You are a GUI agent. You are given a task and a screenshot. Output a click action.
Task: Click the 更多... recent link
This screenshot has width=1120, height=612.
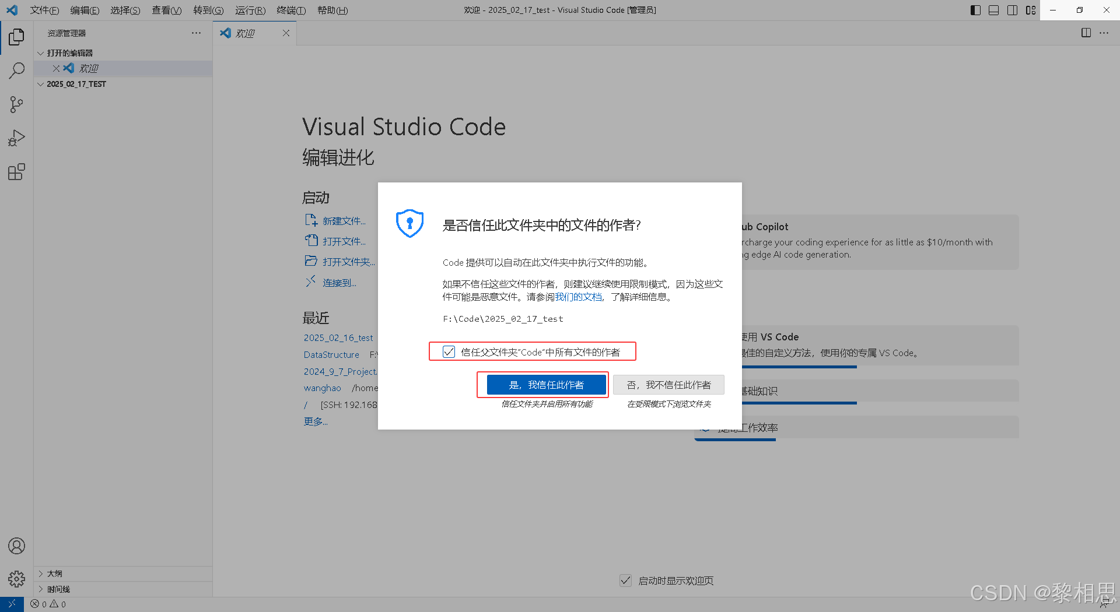316,421
